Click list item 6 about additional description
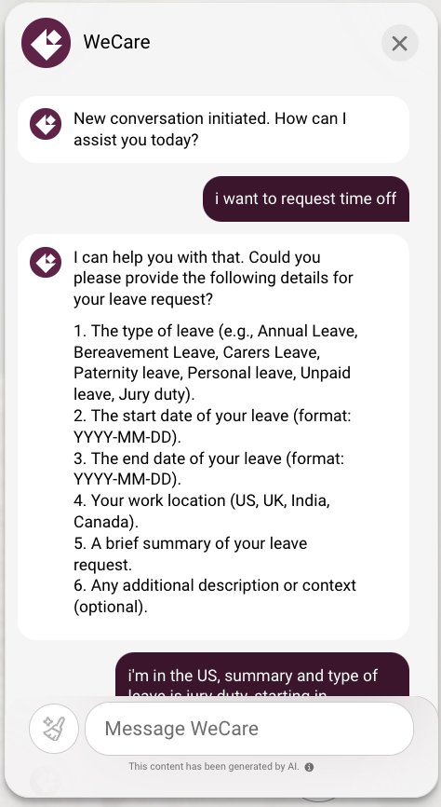This screenshot has width=441, height=807. [x=215, y=596]
